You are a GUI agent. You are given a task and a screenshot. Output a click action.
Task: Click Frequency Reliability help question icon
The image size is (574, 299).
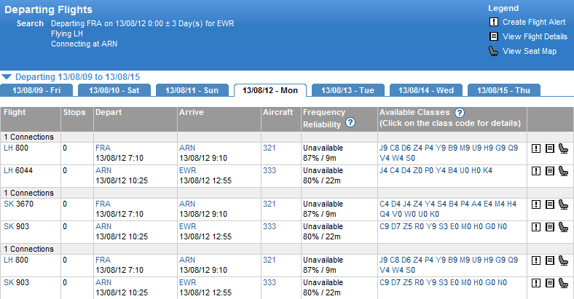pyautogui.click(x=350, y=123)
